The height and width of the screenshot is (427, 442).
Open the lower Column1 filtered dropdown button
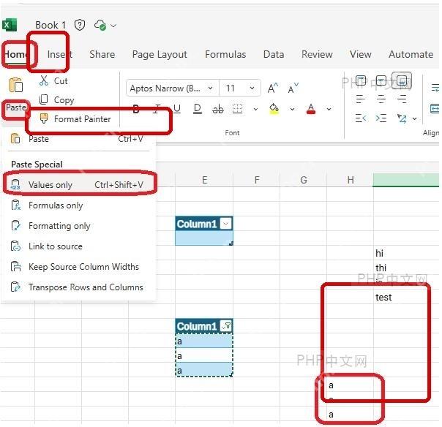tap(226, 326)
